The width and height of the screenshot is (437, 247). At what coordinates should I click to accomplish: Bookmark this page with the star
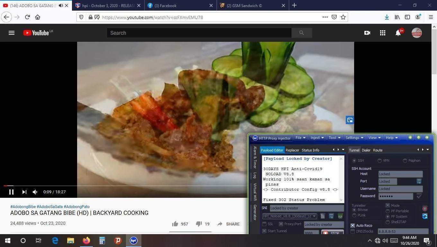click(x=343, y=17)
